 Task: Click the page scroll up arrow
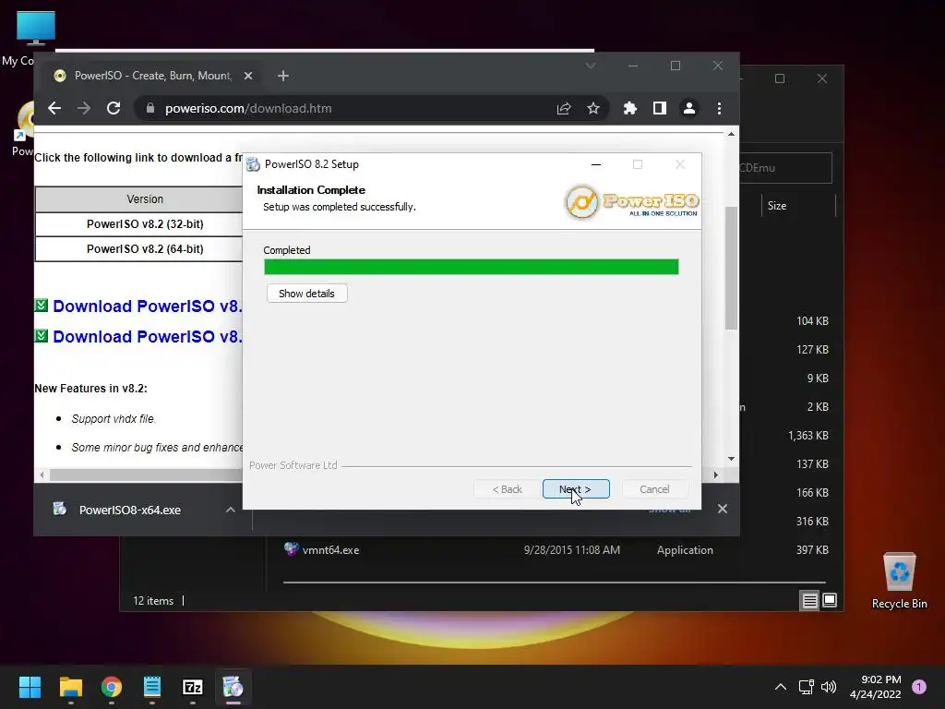tap(731, 135)
